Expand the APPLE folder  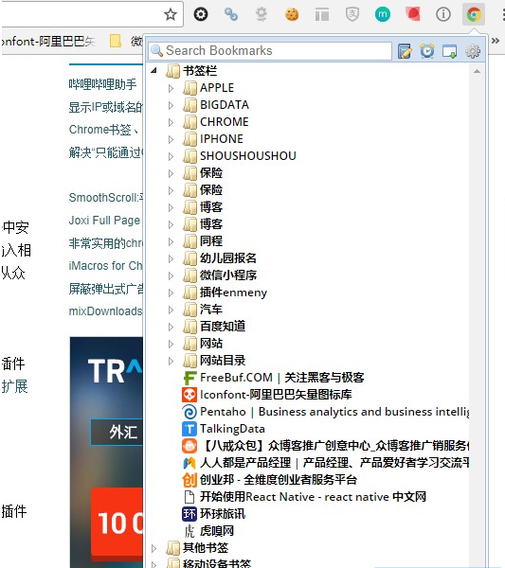(x=171, y=88)
